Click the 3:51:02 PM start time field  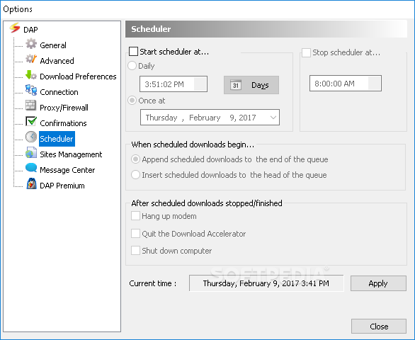(174, 84)
